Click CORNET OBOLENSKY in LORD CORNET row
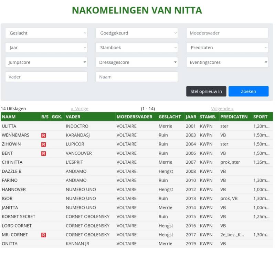 [x=87, y=226]
